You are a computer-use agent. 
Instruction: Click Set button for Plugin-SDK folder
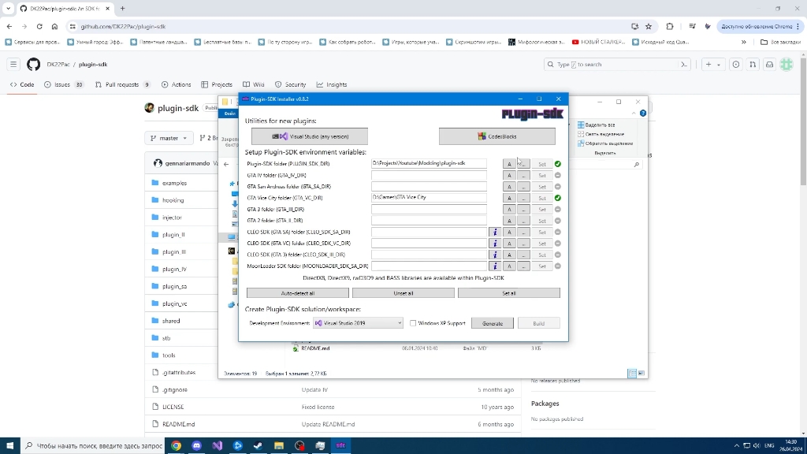[541, 164]
